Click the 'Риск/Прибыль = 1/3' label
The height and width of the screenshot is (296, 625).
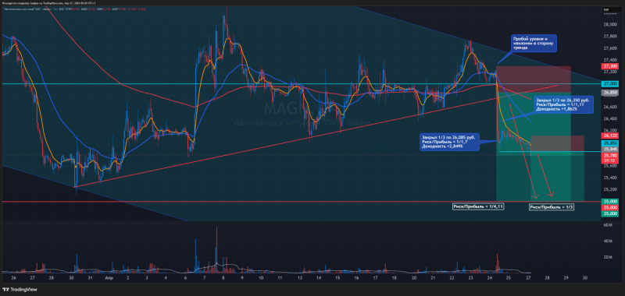click(552, 207)
